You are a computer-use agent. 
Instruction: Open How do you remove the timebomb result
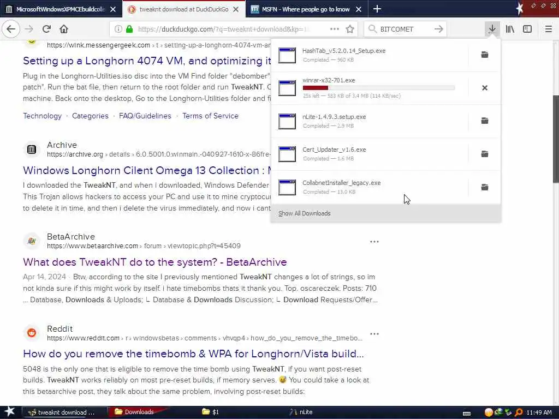(193, 354)
